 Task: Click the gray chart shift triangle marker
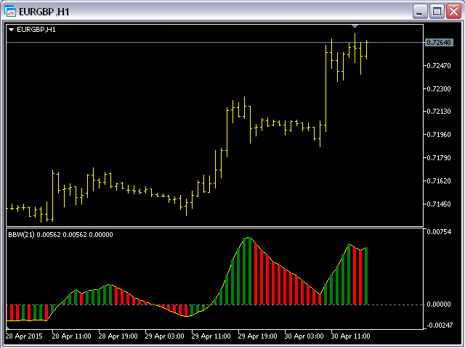pos(355,27)
